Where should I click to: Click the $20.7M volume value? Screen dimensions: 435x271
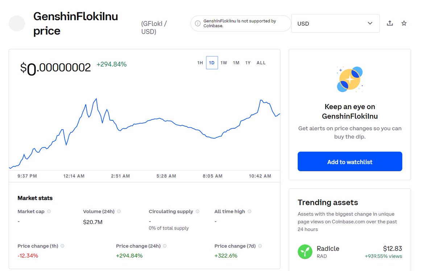click(x=93, y=222)
